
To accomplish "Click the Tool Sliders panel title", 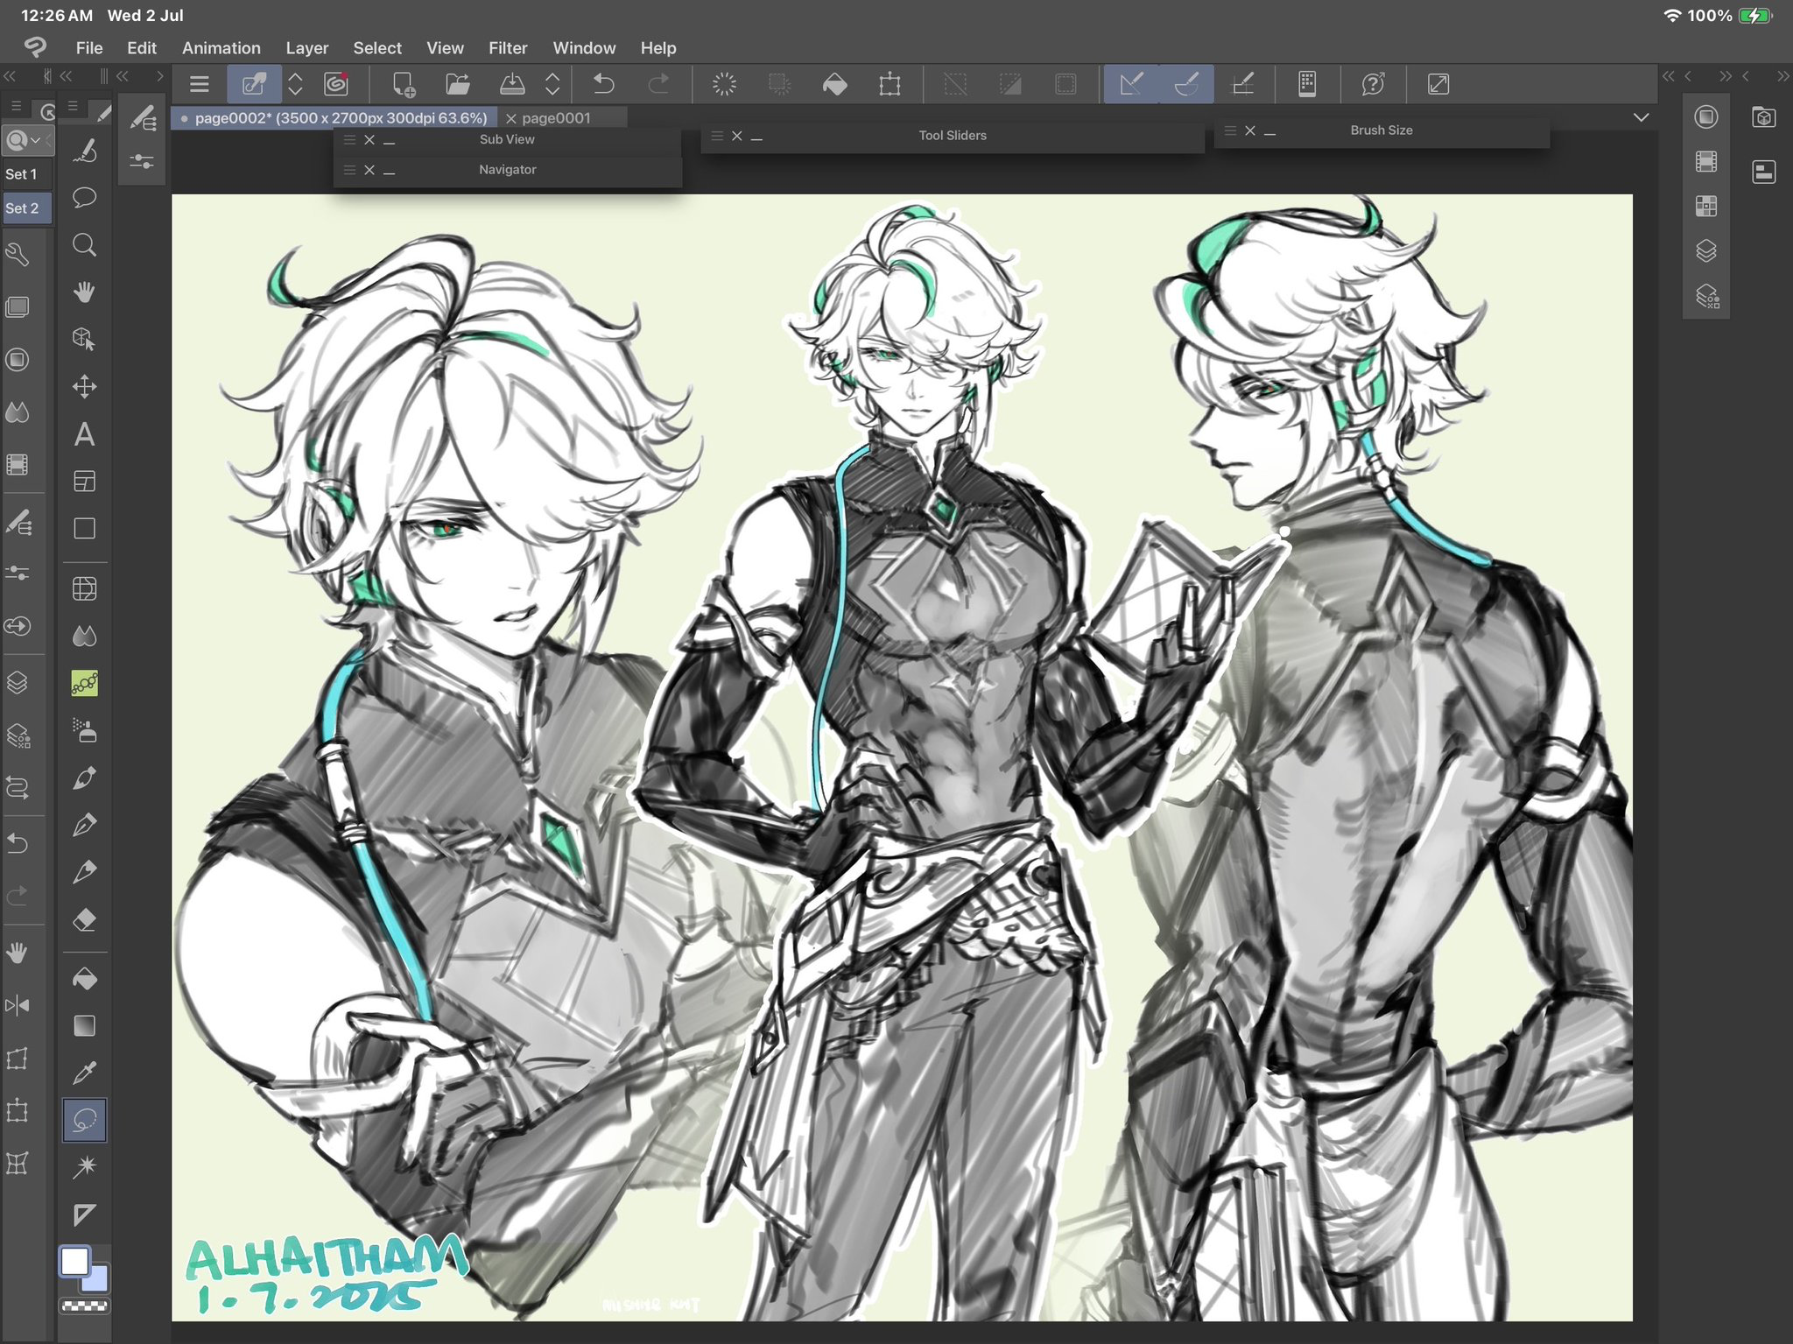I will [x=953, y=136].
